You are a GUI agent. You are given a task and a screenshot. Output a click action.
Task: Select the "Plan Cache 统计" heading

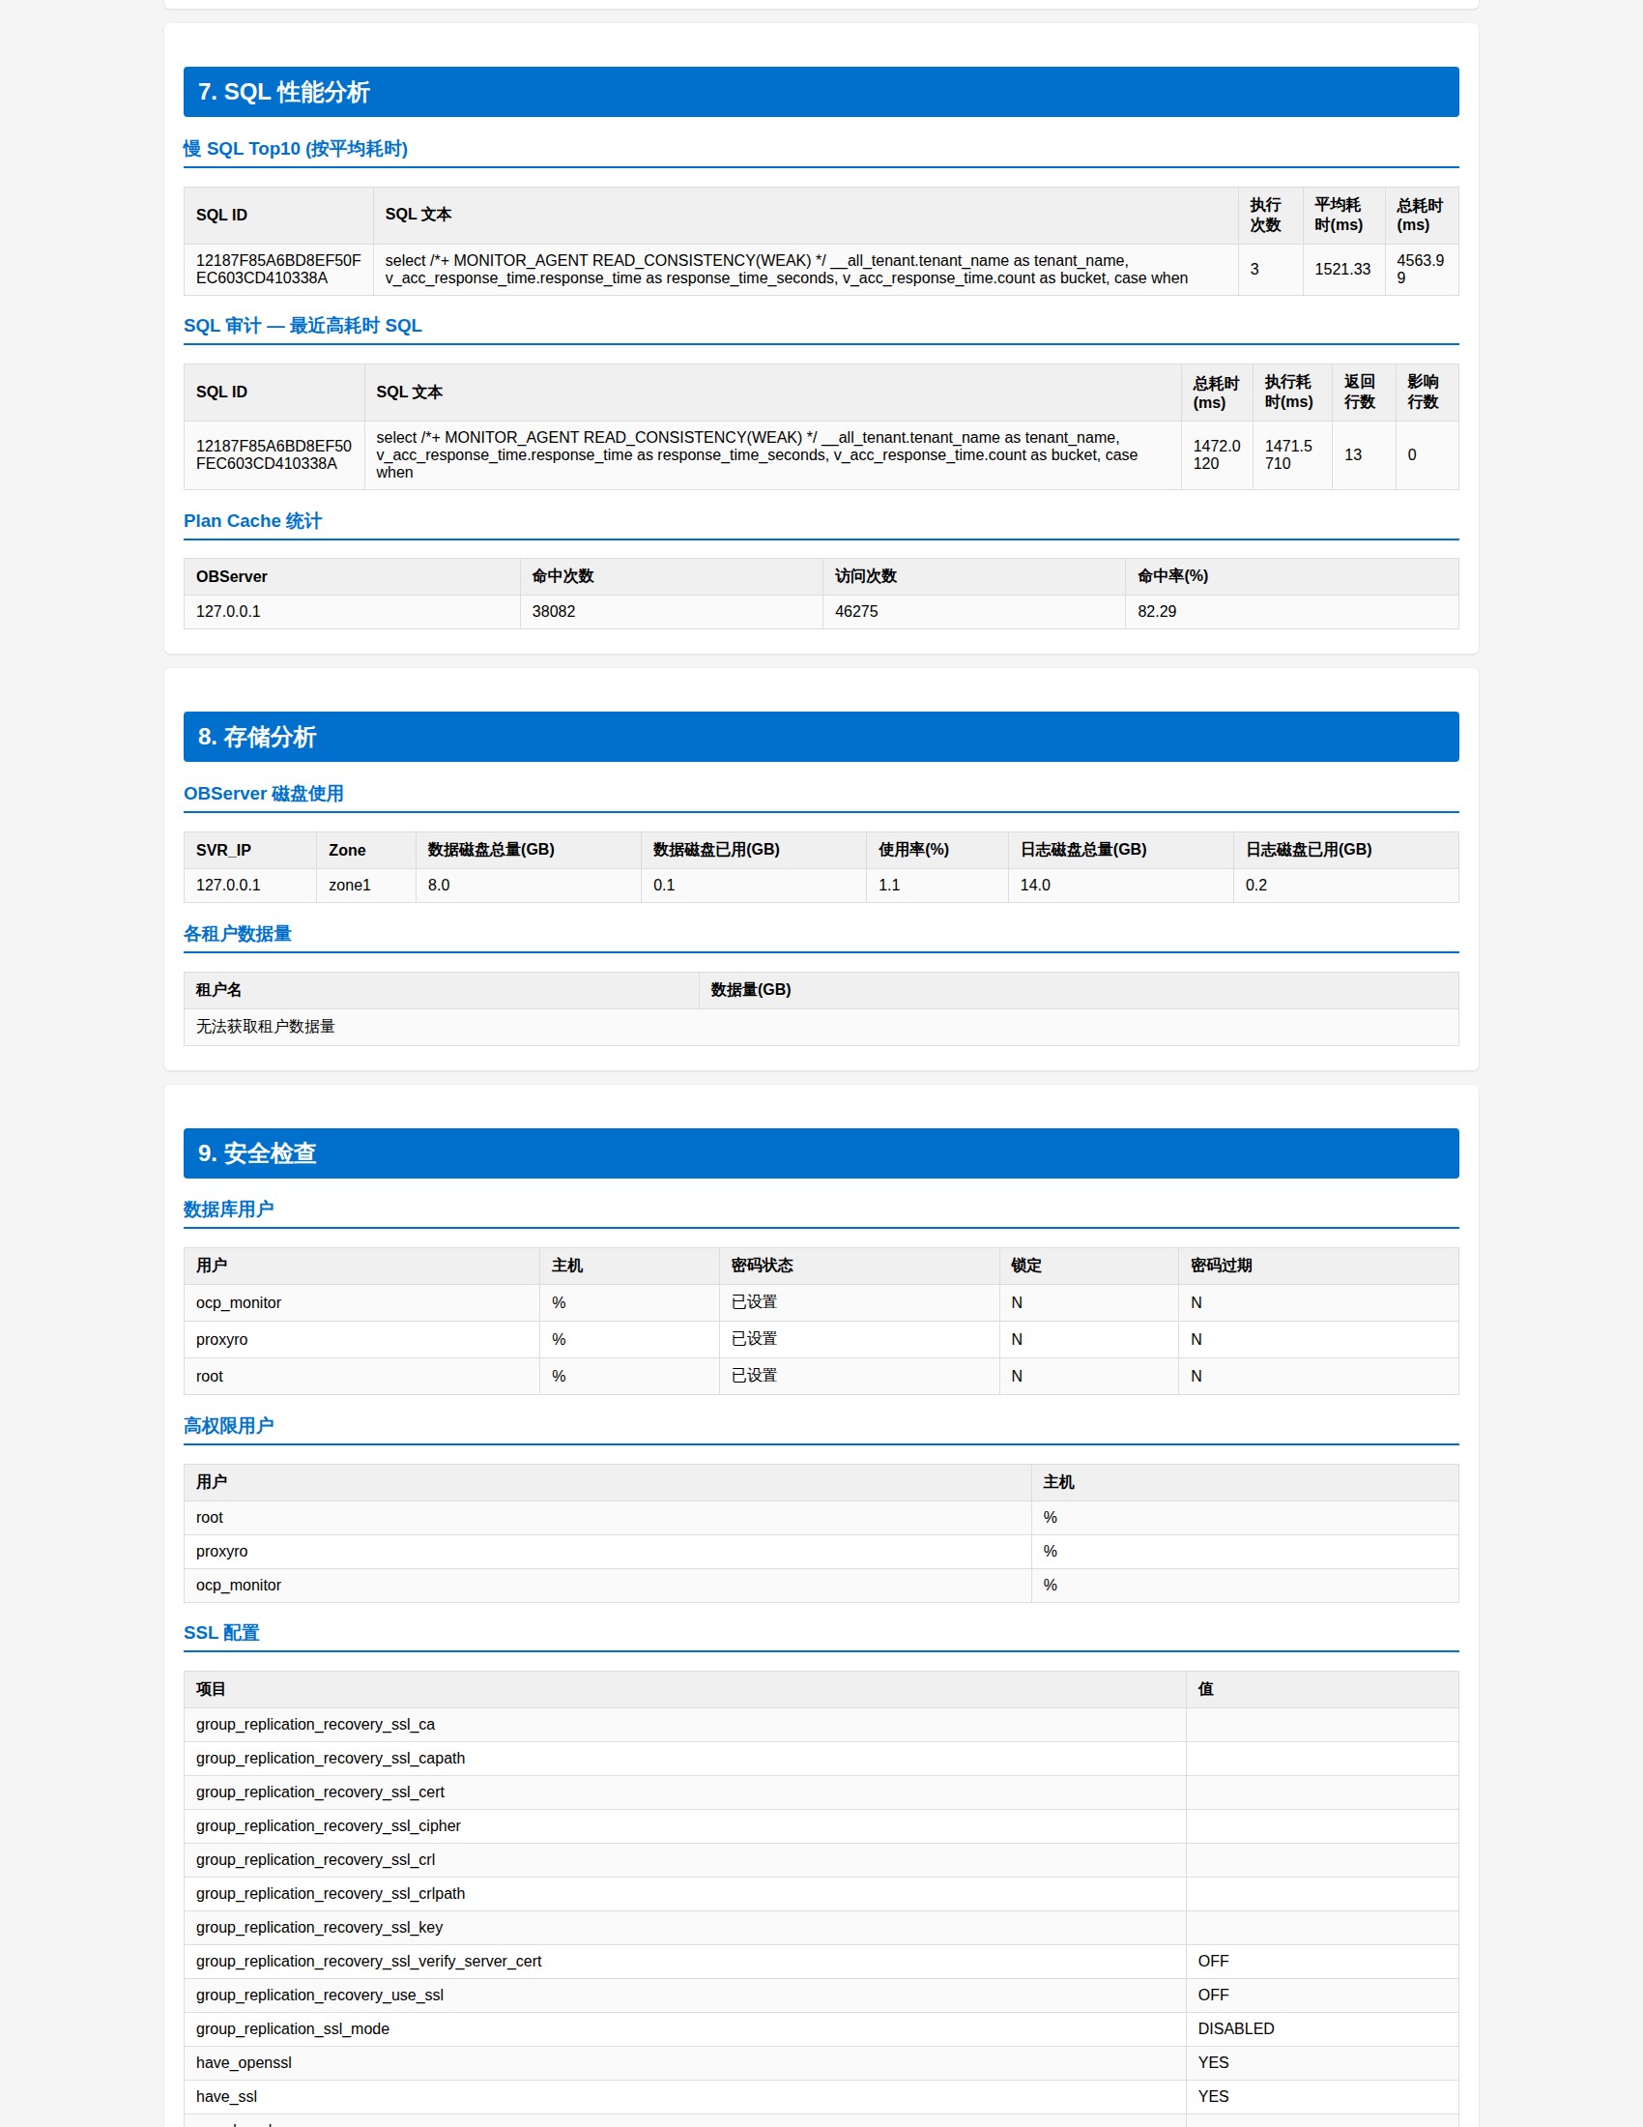[252, 521]
